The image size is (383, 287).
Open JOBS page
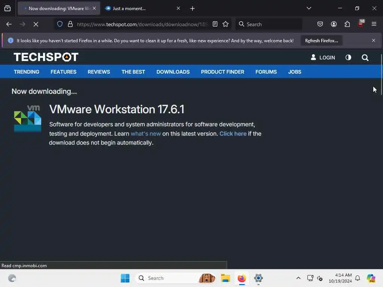click(295, 72)
